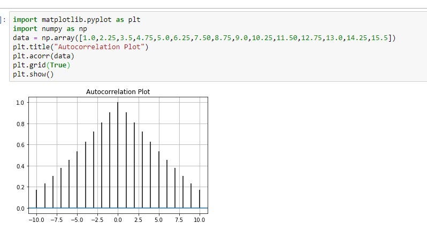Click the 'import numpy as np' line
The width and height of the screenshot is (427, 231).
(50, 29)
